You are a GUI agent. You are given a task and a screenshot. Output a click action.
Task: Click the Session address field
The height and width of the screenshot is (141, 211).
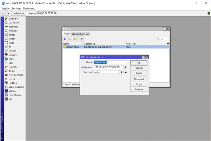(47, 13)
